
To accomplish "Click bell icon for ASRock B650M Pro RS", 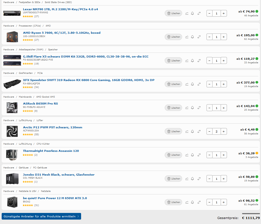I will click(x=192, y=108).
